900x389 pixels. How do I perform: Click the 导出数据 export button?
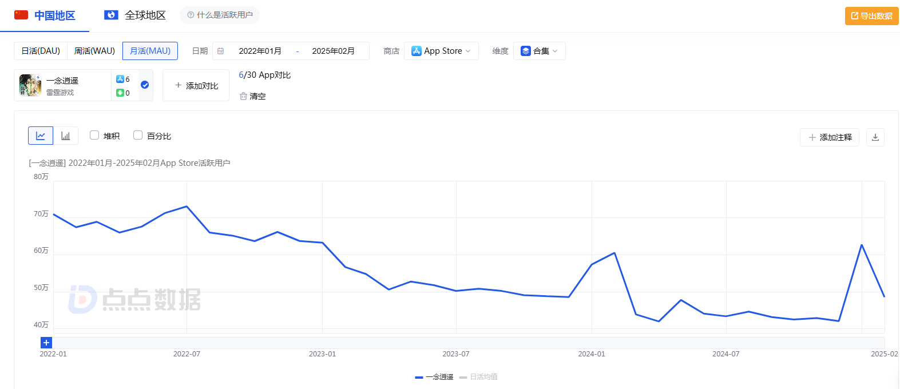pos(871,16)
